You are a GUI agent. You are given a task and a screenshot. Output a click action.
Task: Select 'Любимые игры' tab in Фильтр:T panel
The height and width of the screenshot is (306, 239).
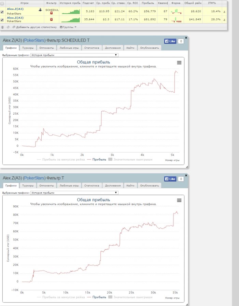pyautogui.click(x=69, y=185)
